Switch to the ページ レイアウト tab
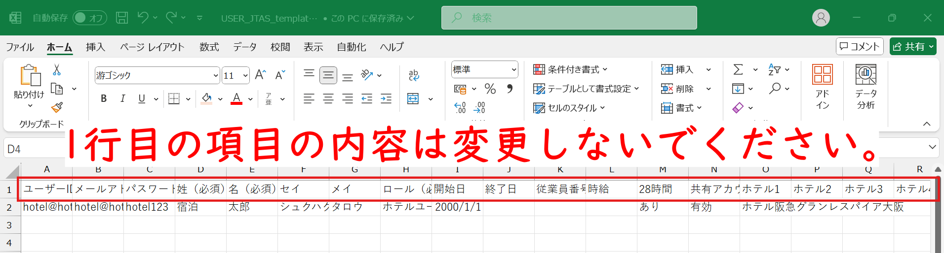The width and height of the screenshot is (944, 253). click(x=152, y=47)
